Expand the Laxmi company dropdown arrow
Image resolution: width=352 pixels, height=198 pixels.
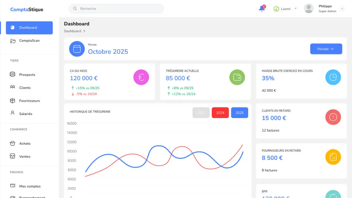coord(295,9)
